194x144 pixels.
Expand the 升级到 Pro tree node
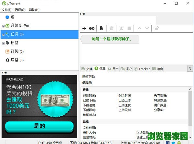click(3, 26)
